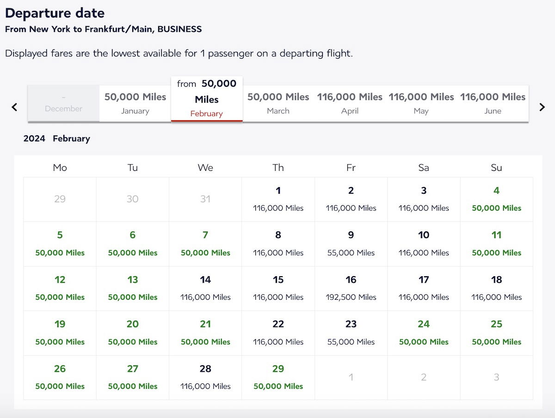Choose February 12 with 50,000 Miles
Screen dimensions: 555x418
click(60, 288)
